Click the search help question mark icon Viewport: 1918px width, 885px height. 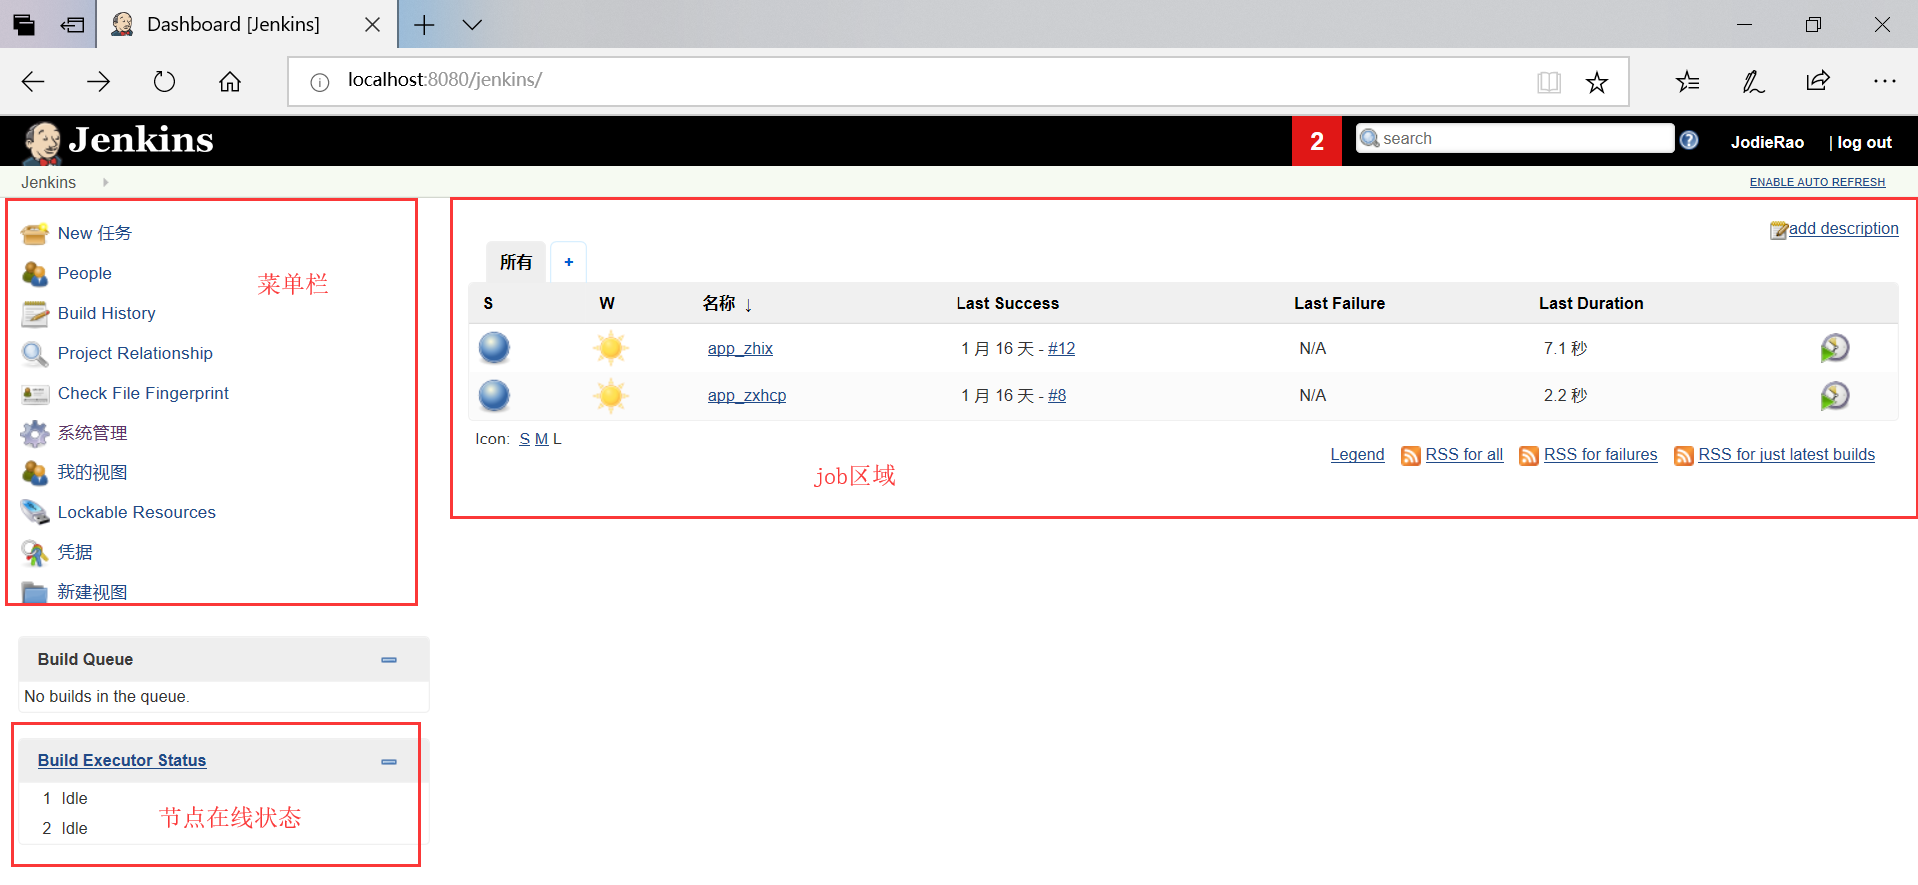click(x=1689, y=140)
